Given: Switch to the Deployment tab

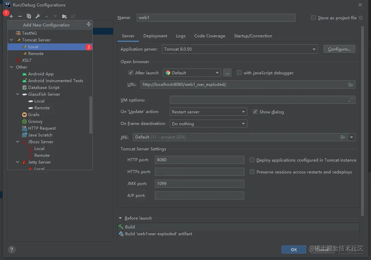Looking at the screenshot, I should point(155,36).
